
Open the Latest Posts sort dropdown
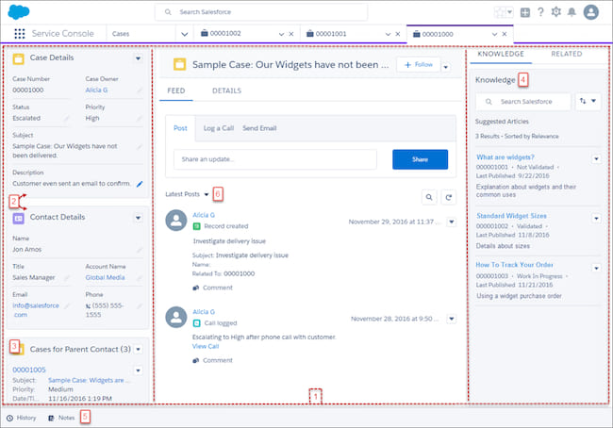(x=206, y=194)
